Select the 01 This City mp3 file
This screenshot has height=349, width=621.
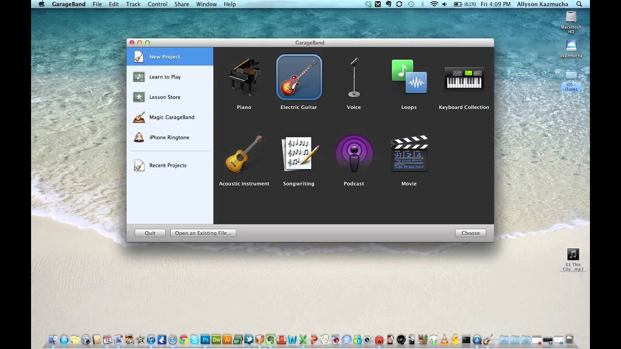573,260
